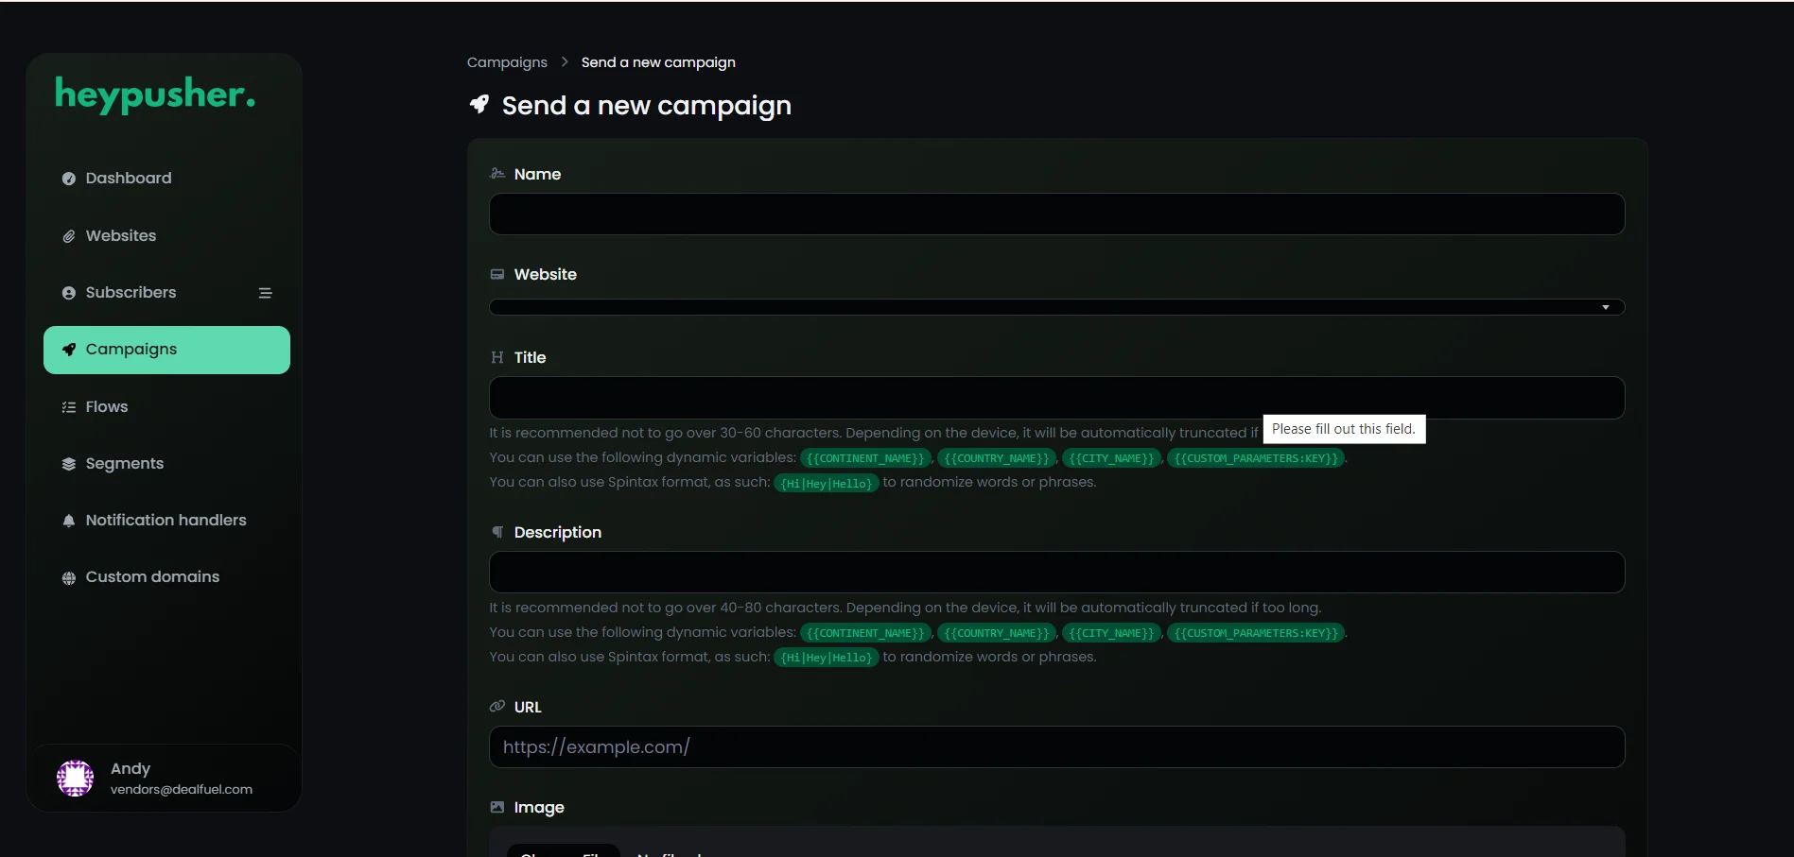Click the person icon beside Subscribers
This screenshot has height=857, width=1794.
68,293
